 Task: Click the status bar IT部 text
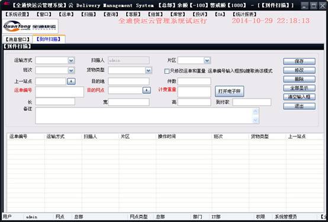(x=216, y=217)
